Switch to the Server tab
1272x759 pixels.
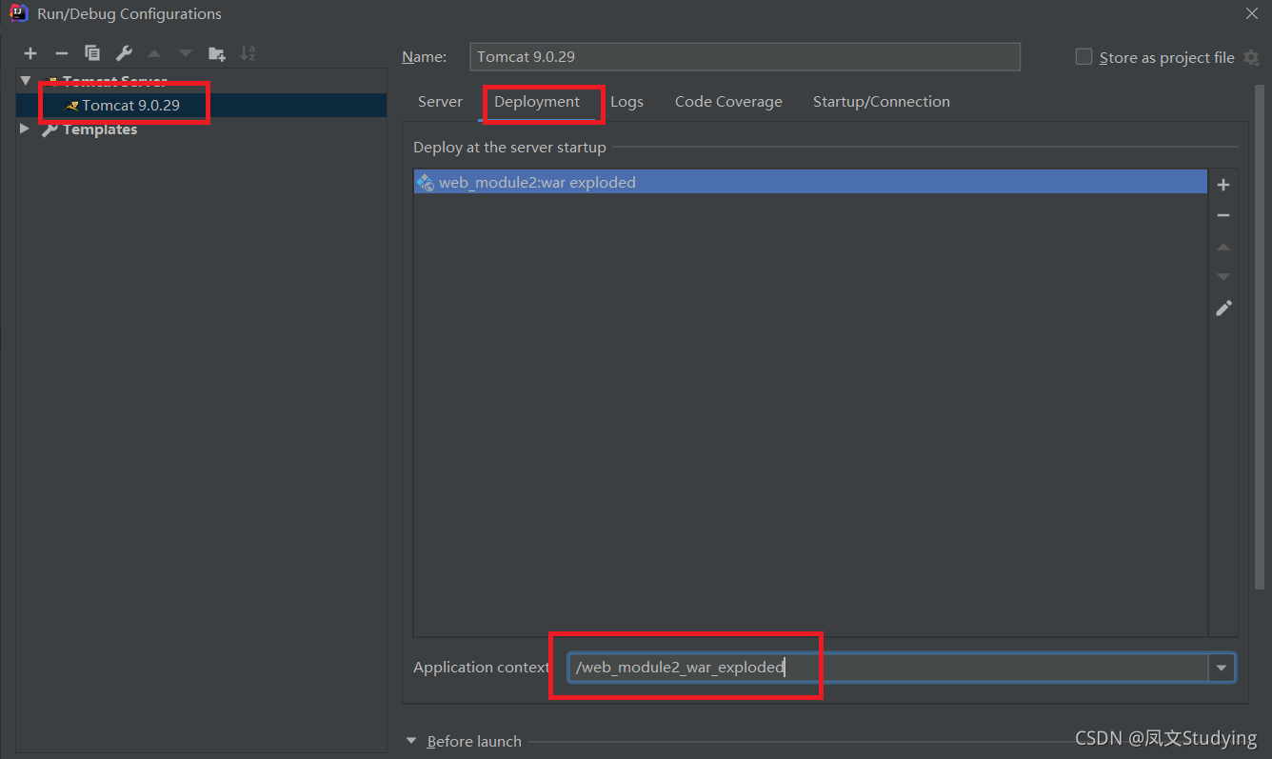pos(440,102)
